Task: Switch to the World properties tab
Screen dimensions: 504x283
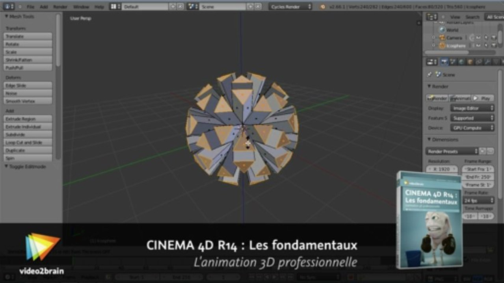Action: 461,62
